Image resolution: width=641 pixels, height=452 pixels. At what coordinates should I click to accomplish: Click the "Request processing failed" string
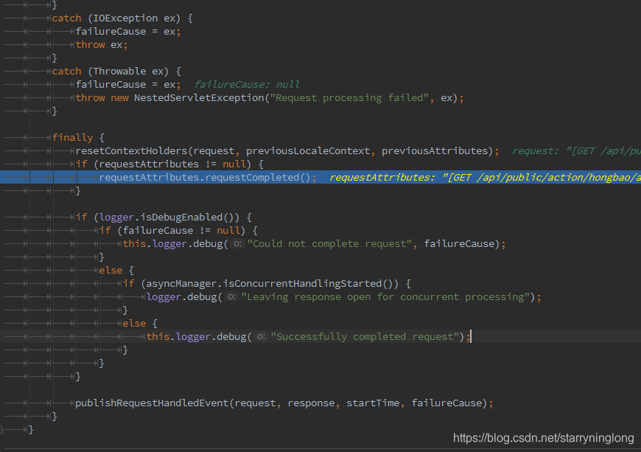[x=349, y=98]
